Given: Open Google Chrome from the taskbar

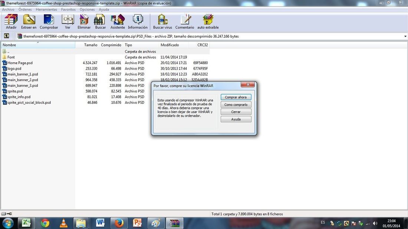Looking at the screenshot, I should point(45,223).
